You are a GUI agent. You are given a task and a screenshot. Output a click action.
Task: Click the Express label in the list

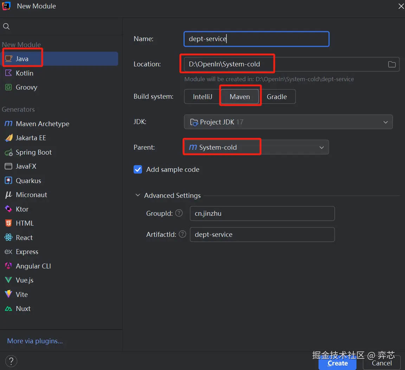click(27, 252)
